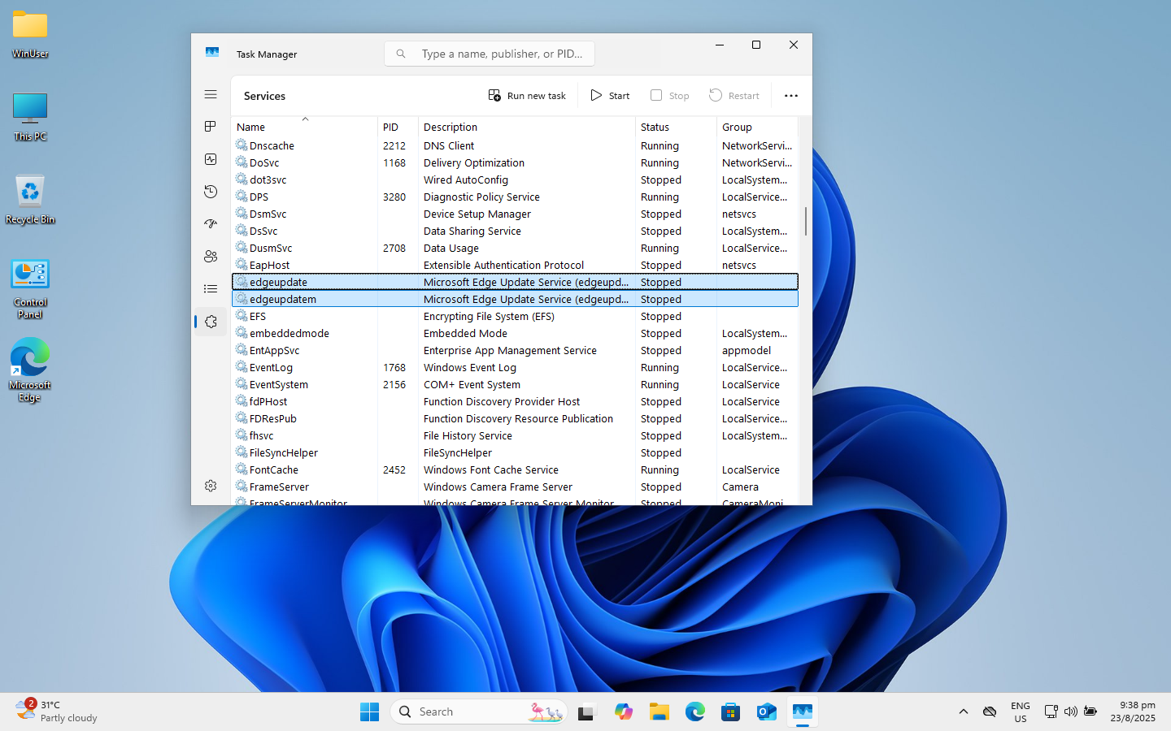Select the Control Panel desktop icon
Screen dimensions: 1171x731
click(x=30, y=289)
